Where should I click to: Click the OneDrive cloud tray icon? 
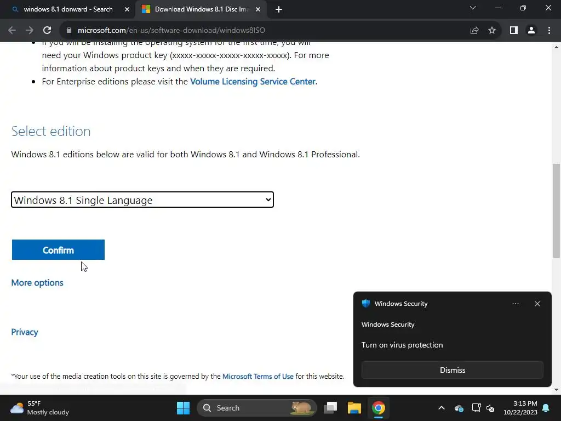pyautogui.click(x=459, y=408)
